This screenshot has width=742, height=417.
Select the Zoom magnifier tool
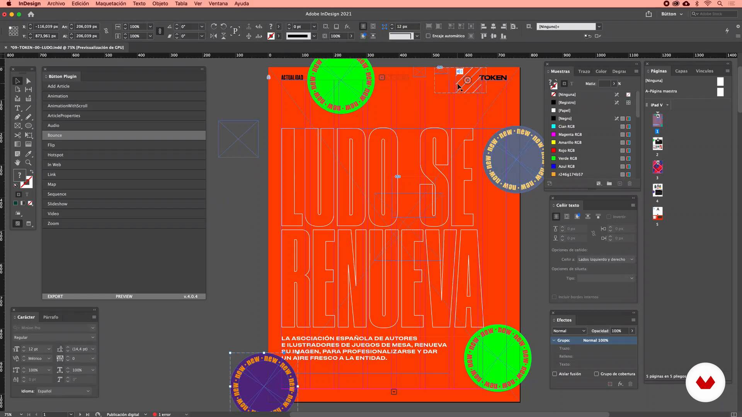pyautogui.click(x=28, y=163)
